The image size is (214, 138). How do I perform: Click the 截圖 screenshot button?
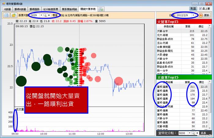click(193, 9)
